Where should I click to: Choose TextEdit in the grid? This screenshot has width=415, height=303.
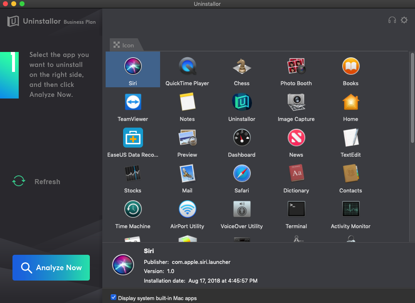tap(351, 138)
